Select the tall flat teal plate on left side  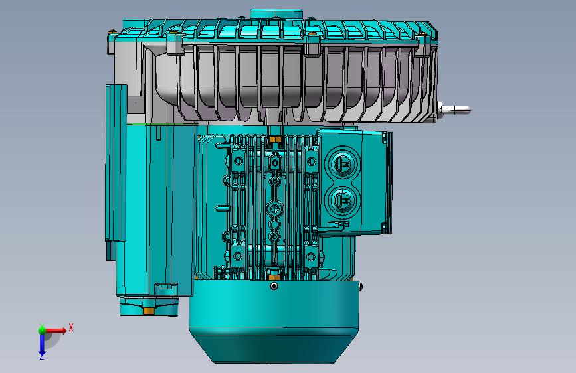click(116, 163)
